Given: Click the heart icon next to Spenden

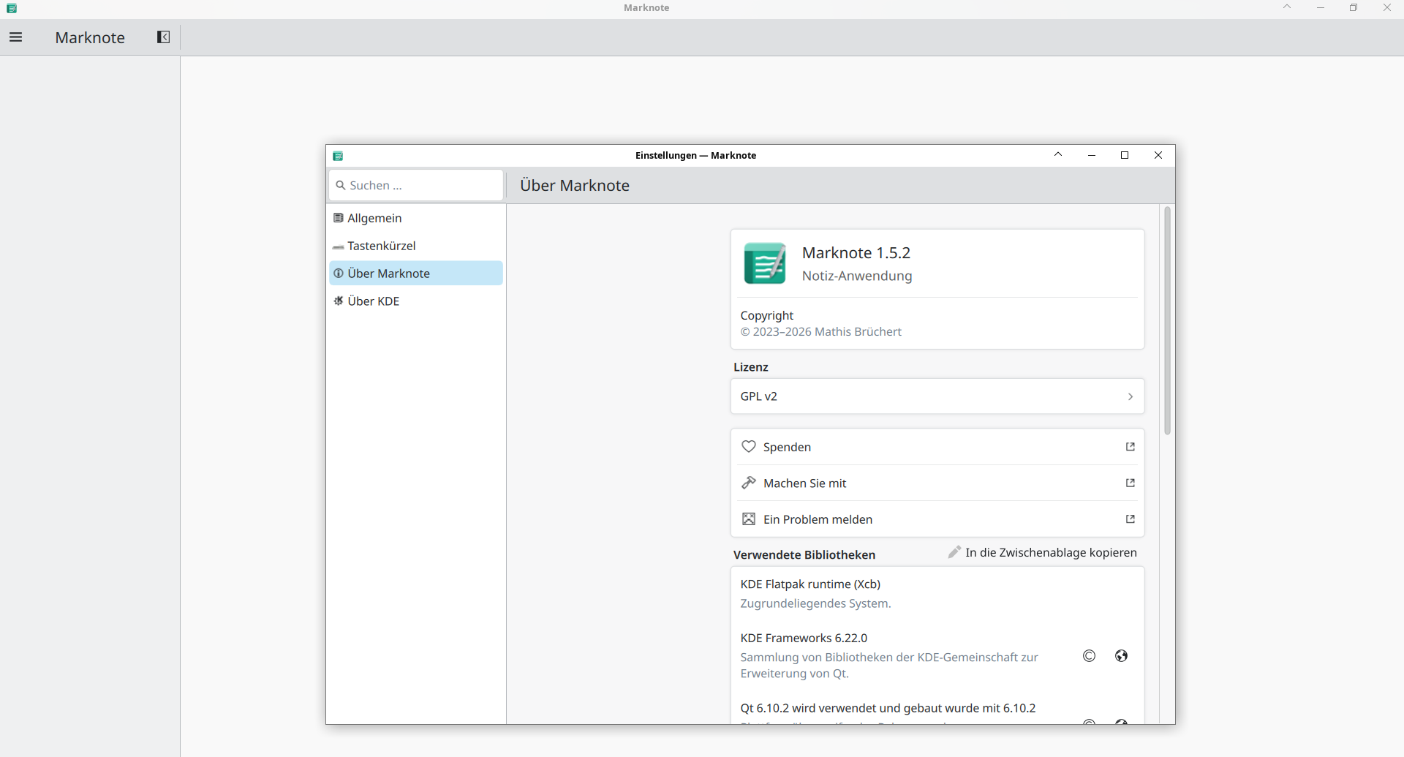Looking at the screenshot, I should tap(748, 447).
